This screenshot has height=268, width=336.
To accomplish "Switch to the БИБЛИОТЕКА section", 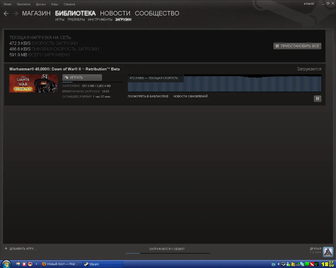I will coord(75,13).
